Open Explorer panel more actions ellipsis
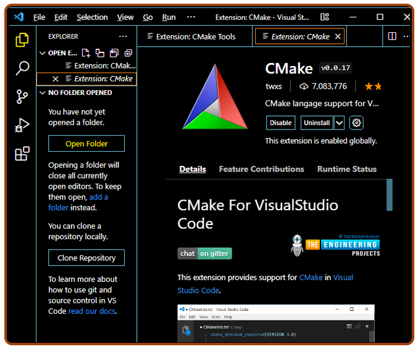The image size is (418, 349). point(123,36)
